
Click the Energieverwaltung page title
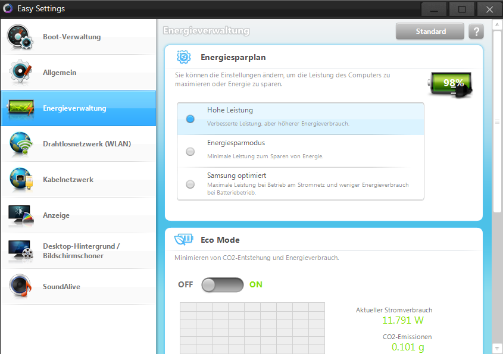coord(207,30)
